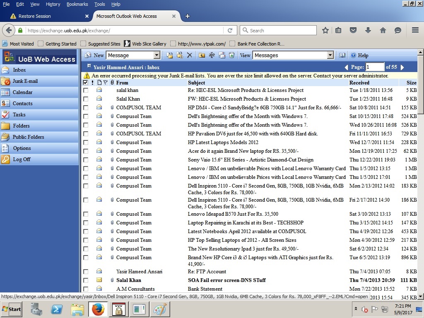424x318 pixels.
Task: Open the History menu
Action: pyautogui.click(x=53, y=4)
